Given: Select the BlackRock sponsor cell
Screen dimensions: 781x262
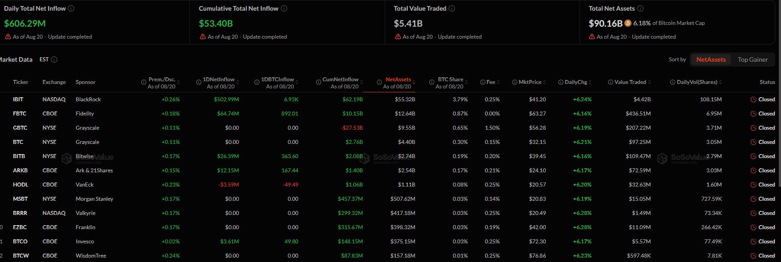Looking at the screenshot, I should [88, 99].
